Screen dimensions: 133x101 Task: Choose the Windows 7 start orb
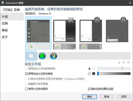(x=54, y=56)
